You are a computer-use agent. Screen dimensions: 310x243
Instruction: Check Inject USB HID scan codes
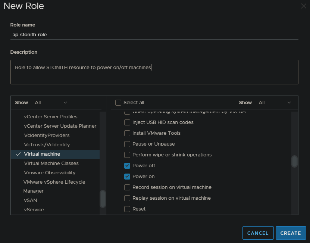point(127,122)
